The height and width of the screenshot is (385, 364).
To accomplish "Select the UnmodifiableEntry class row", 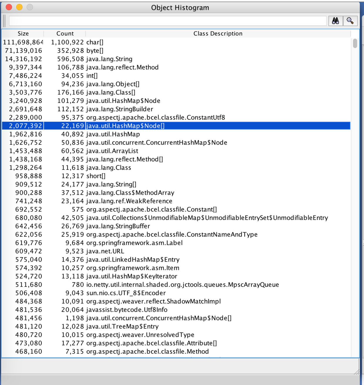I will pos(176,218).
